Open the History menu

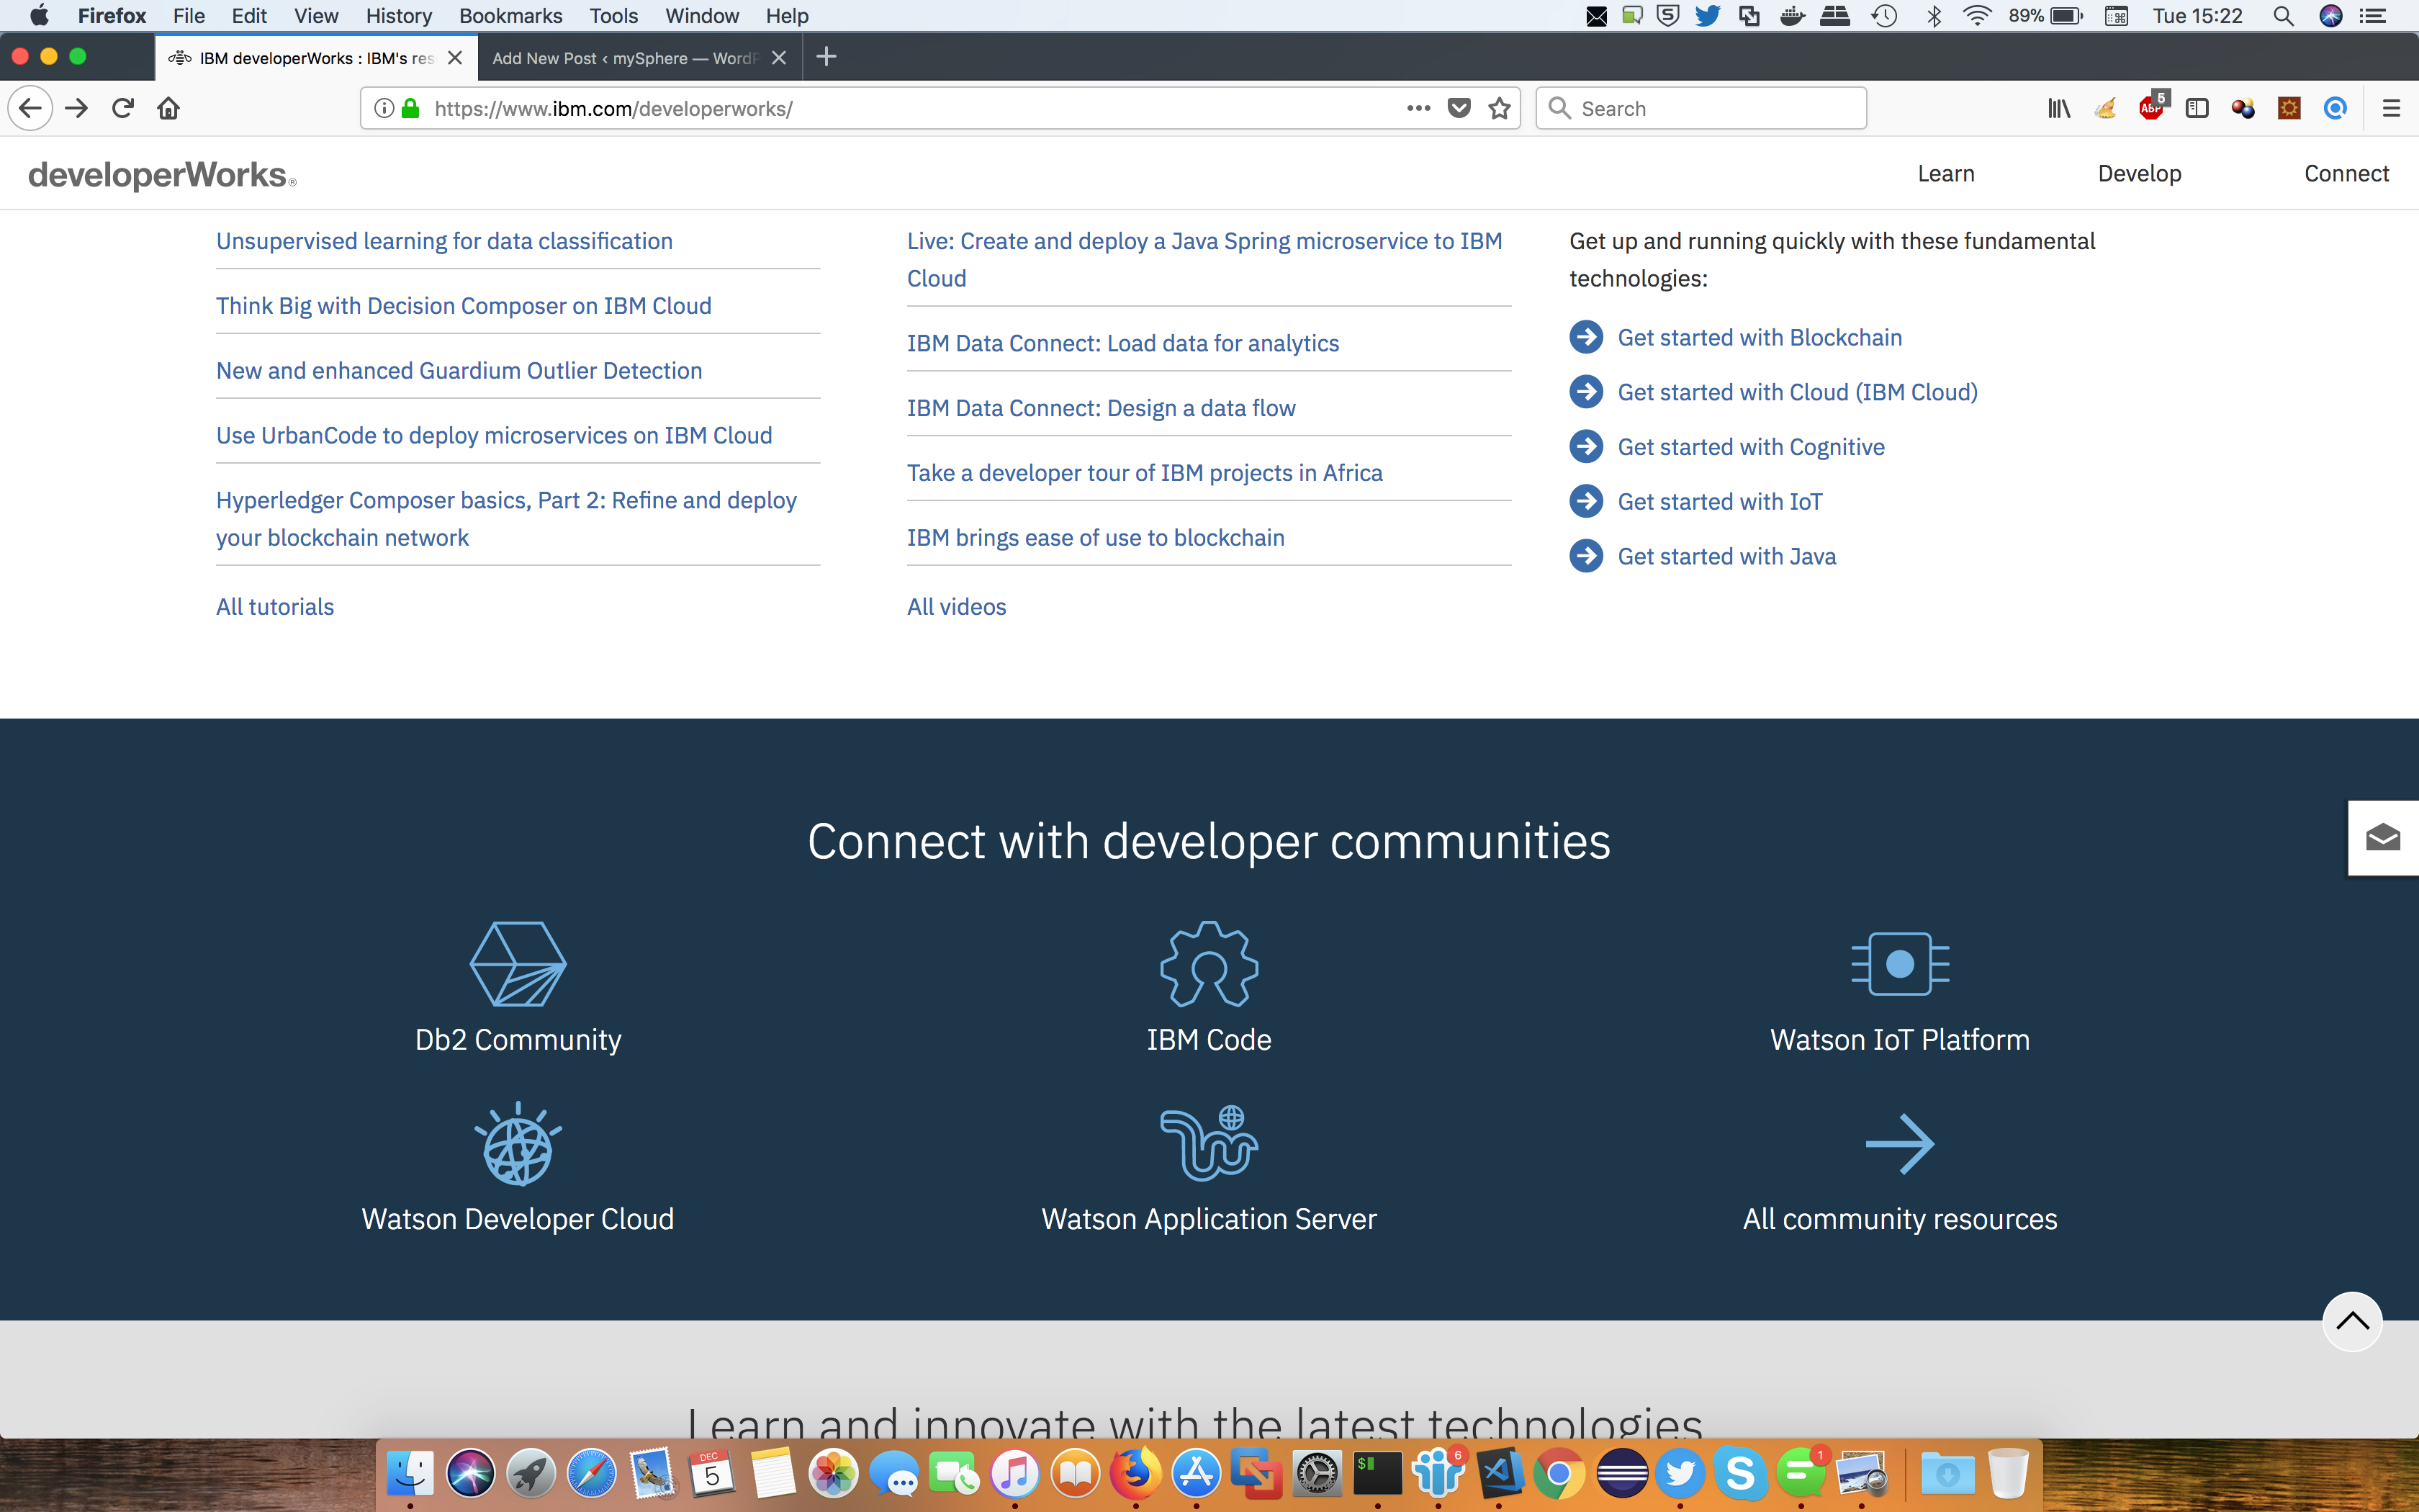point(399,16)
